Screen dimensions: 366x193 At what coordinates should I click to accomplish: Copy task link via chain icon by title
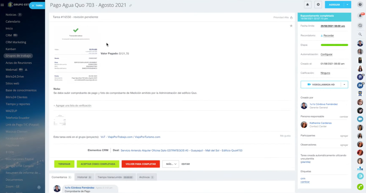(x=130, y=6)
